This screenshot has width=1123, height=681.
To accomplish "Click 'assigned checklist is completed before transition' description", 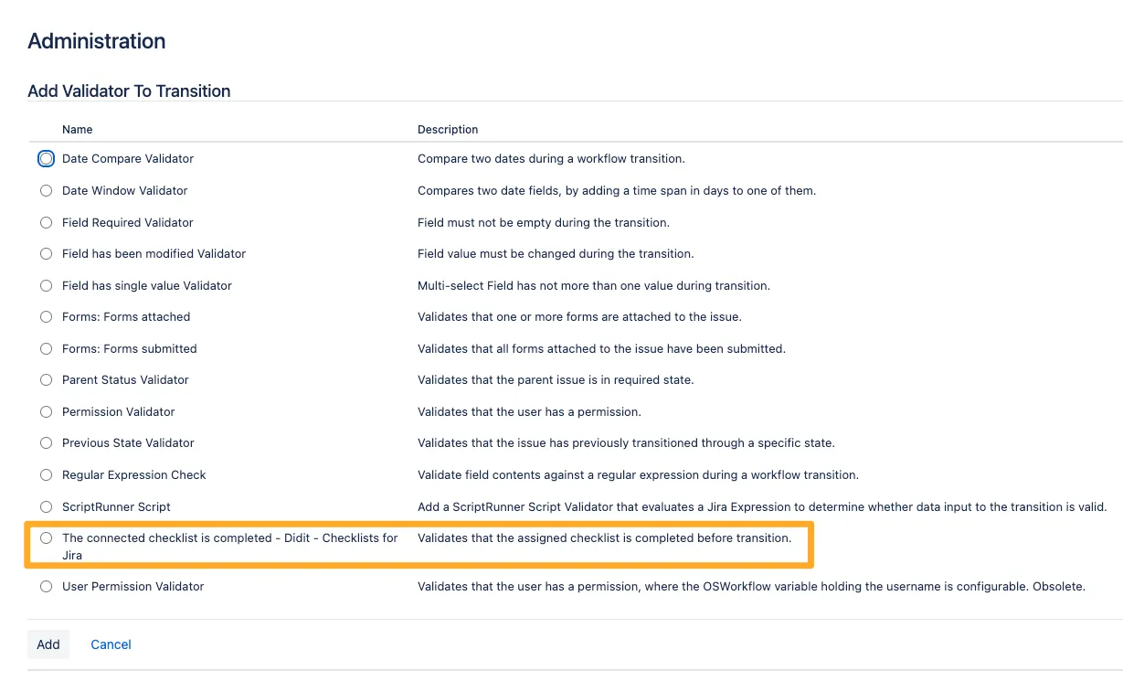I will 604,538.
